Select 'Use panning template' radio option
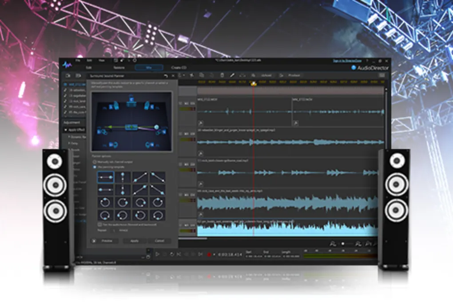 [95, 167]
